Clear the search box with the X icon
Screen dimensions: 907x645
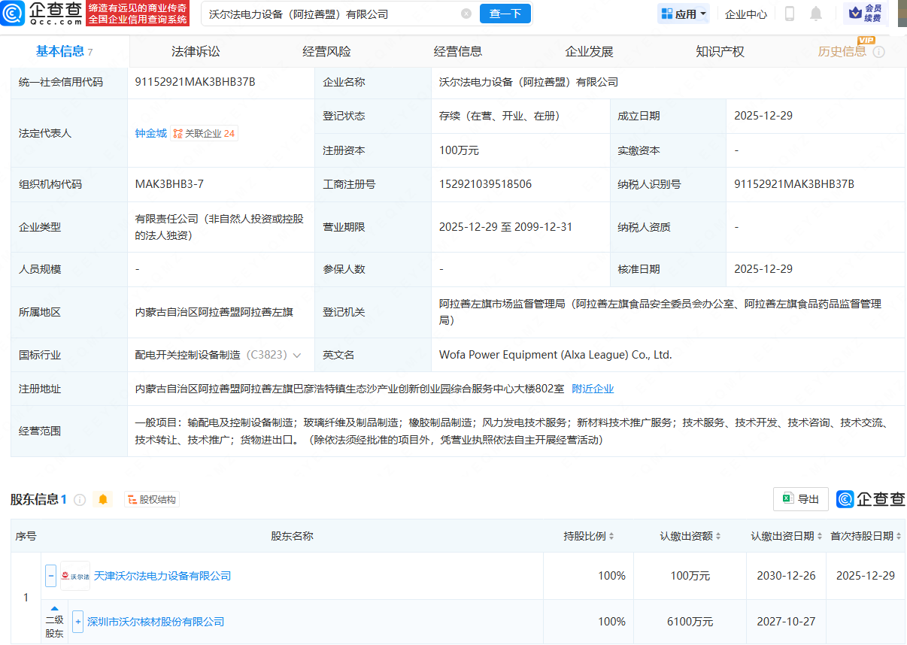point(466,14)
